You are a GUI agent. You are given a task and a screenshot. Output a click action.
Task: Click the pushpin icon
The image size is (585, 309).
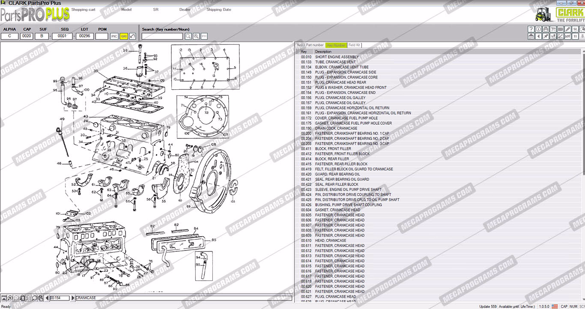tap(546, 36)
